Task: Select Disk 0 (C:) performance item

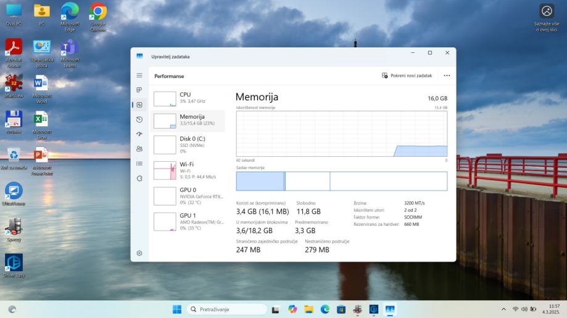Action: coord(188,145)
